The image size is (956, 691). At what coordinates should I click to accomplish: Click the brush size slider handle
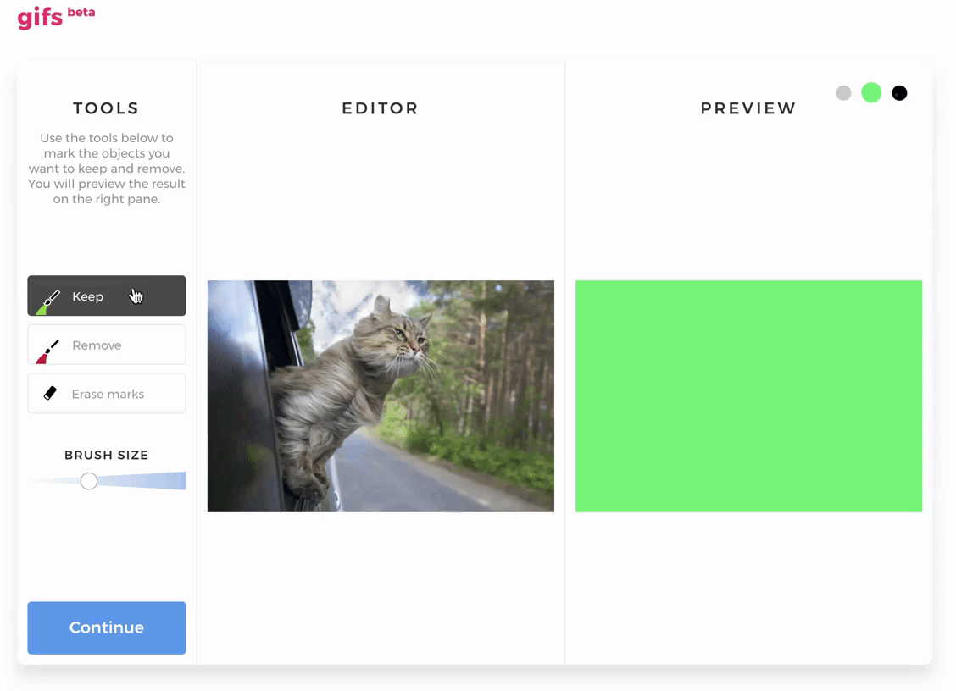pos(89,481)
